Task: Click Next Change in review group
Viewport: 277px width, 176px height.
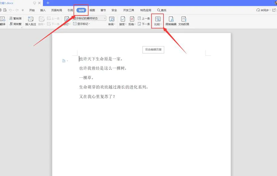Action: 143,24
